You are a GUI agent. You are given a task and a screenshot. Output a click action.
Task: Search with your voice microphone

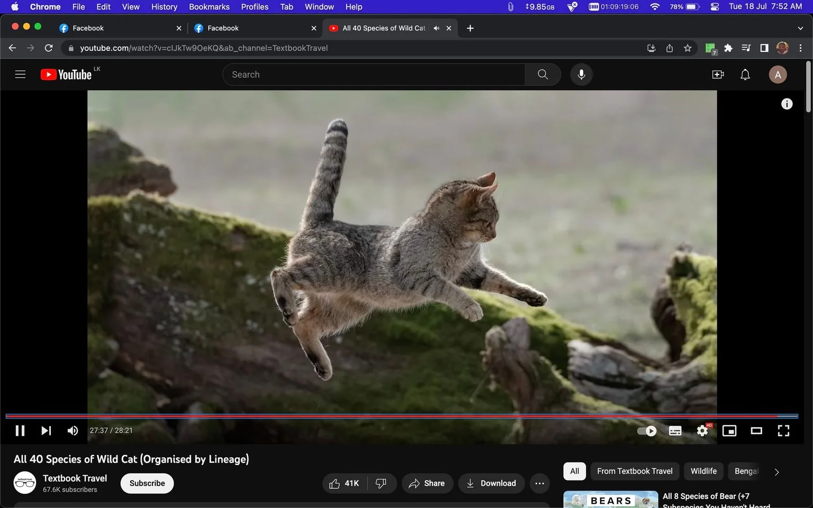(581, 75)
